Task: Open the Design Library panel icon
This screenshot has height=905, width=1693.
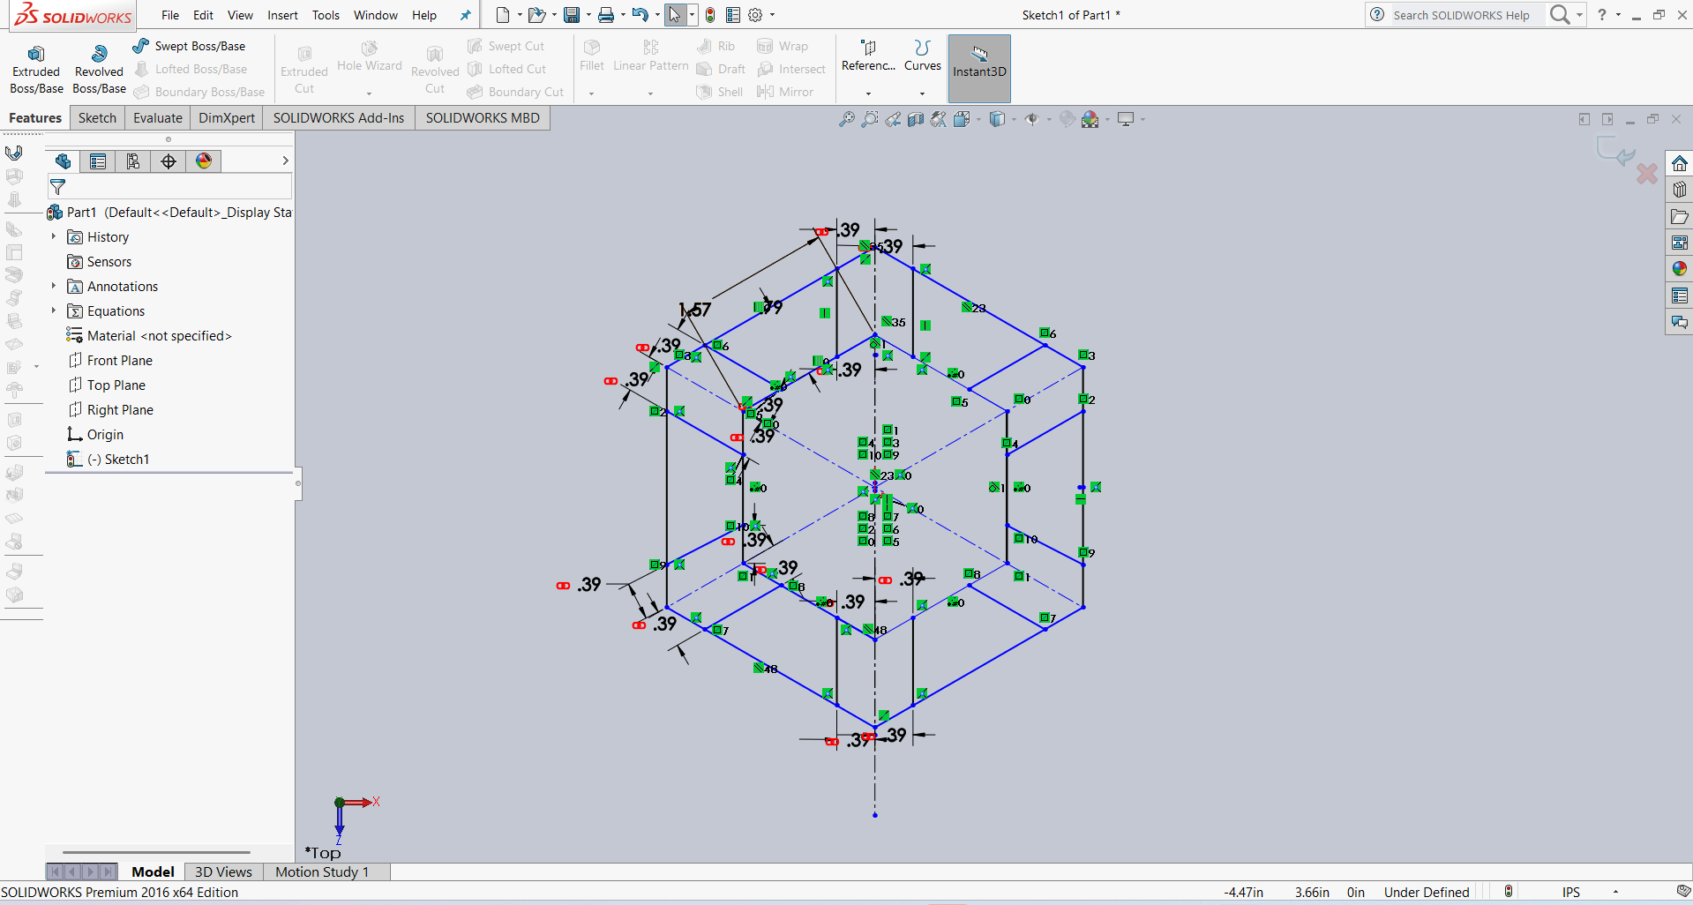Action: (x=1680, y=190)
